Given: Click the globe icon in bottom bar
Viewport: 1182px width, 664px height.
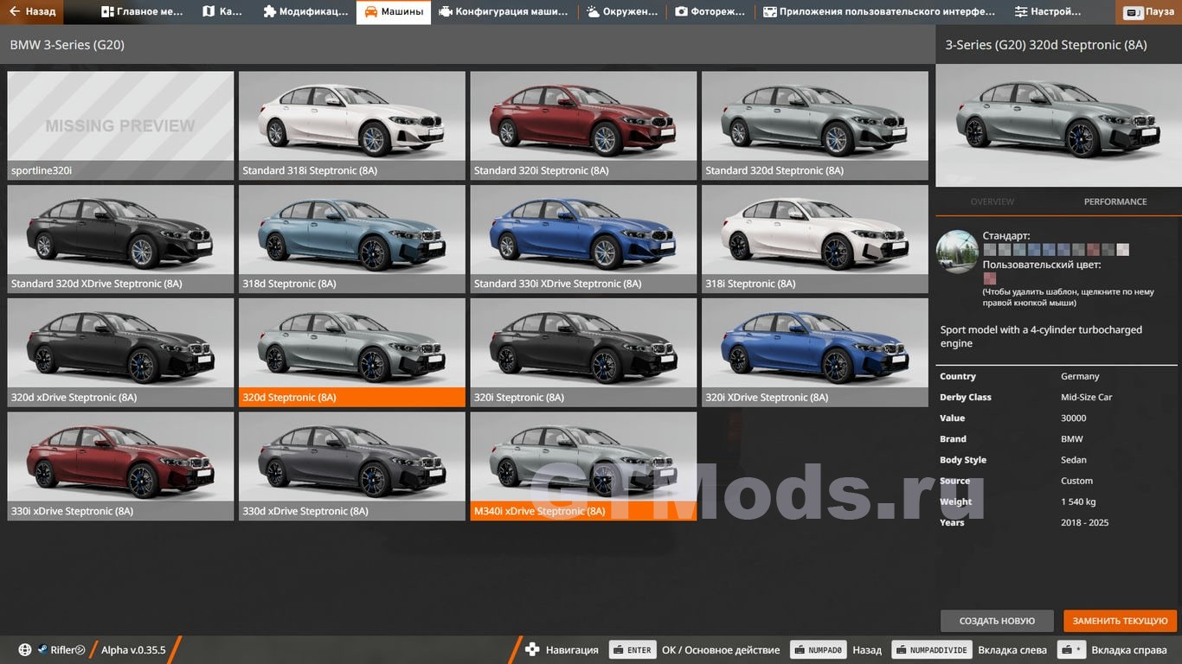Looking at the screenshot, I should pyautogui.click(x=25, y=650).
